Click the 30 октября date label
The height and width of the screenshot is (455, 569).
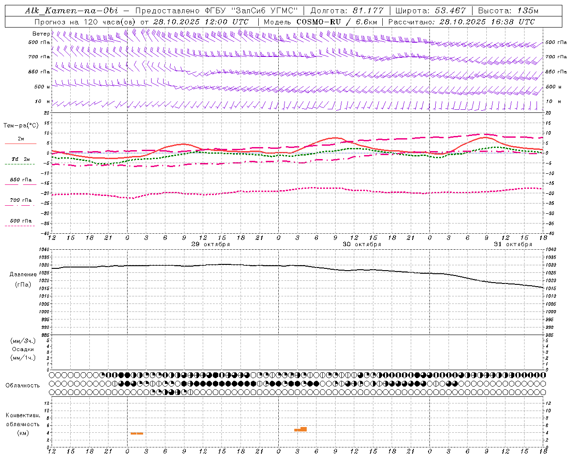[x=362, y=244]
